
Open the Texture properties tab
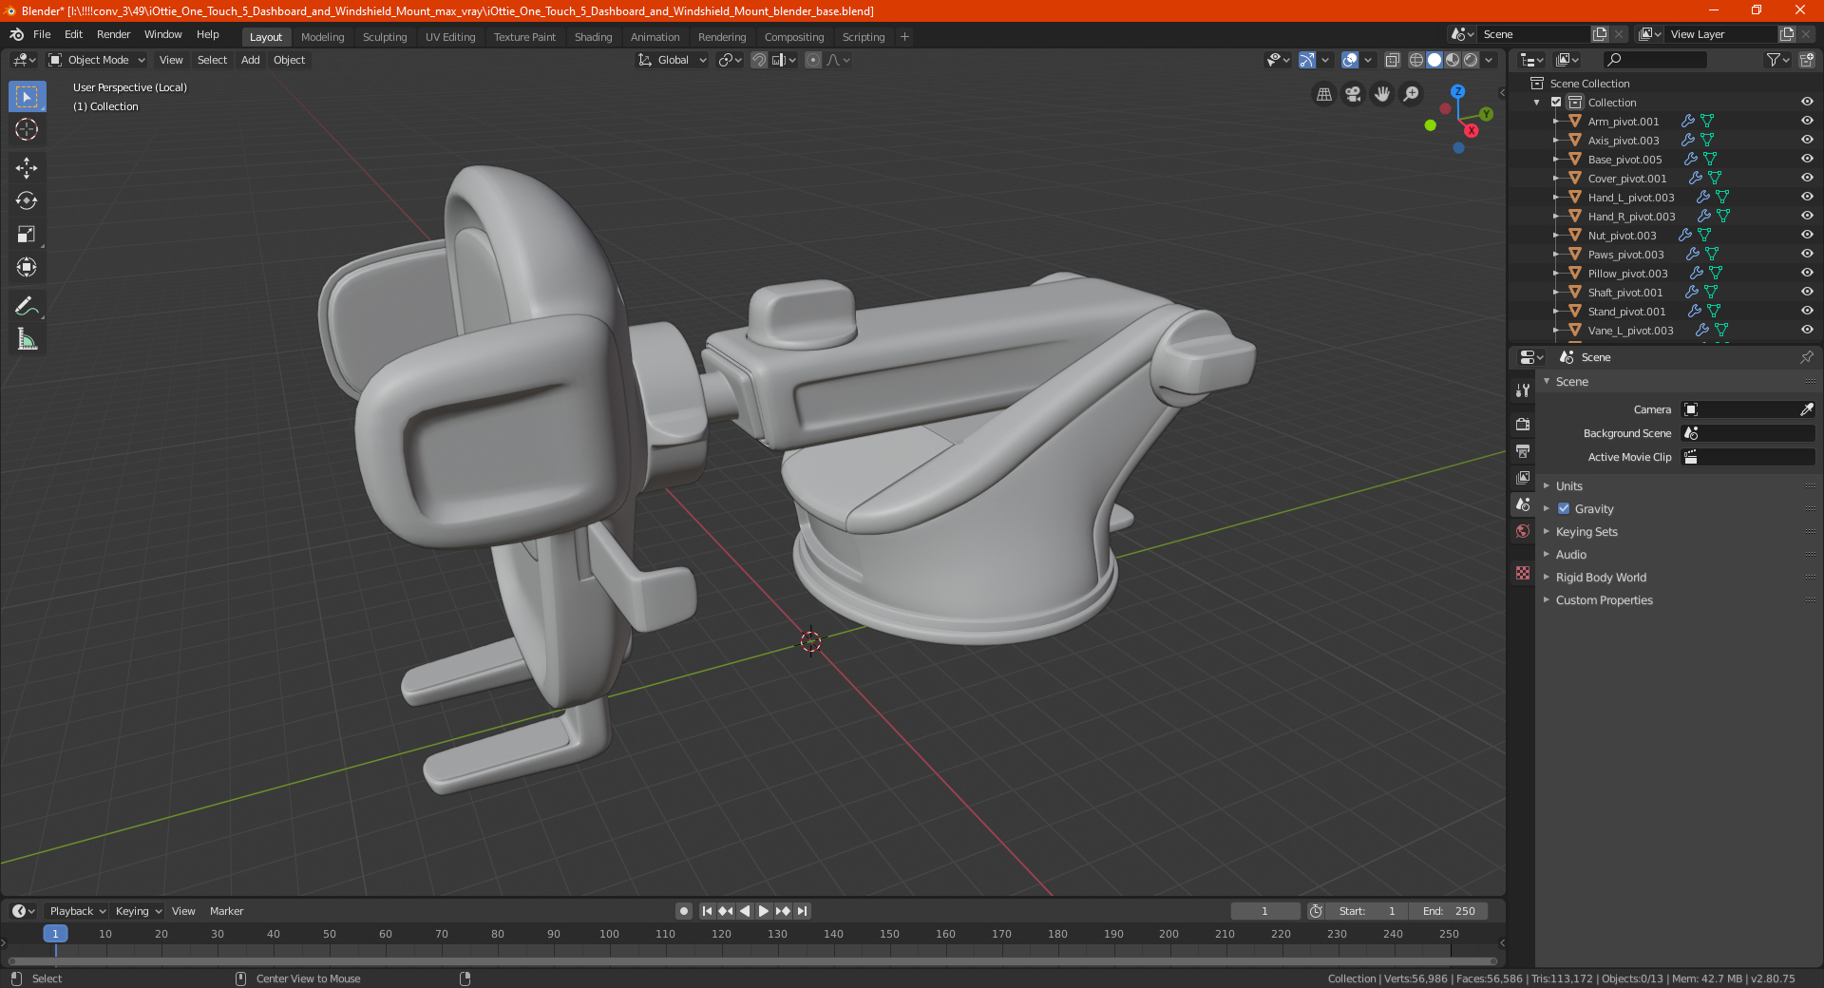pos(1523,573)
